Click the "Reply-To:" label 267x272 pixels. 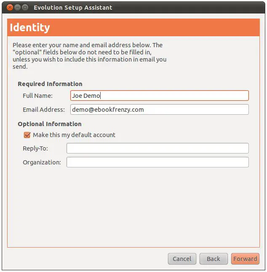35,148
